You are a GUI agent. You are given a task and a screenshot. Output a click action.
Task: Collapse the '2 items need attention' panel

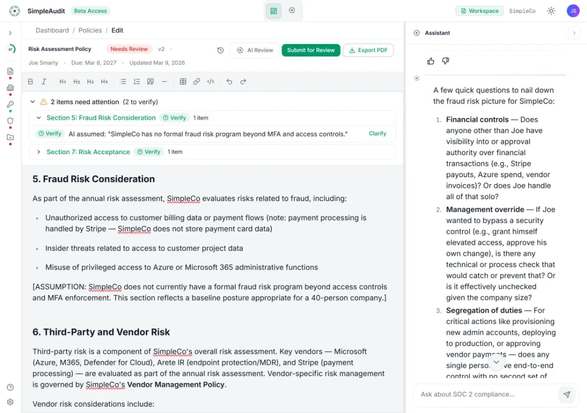[32, 101]
